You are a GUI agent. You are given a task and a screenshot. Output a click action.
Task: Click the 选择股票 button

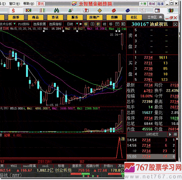tap(39, 24)
